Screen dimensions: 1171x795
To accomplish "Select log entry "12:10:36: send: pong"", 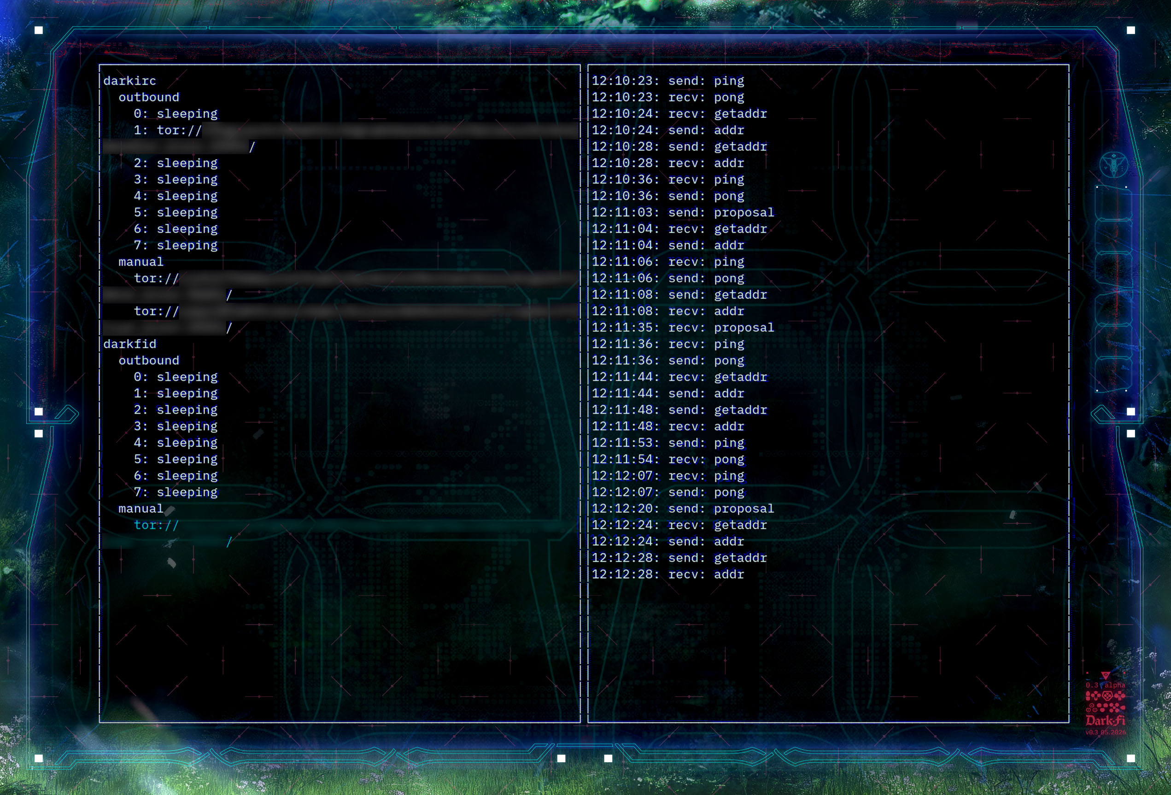I will click(667, 196).
